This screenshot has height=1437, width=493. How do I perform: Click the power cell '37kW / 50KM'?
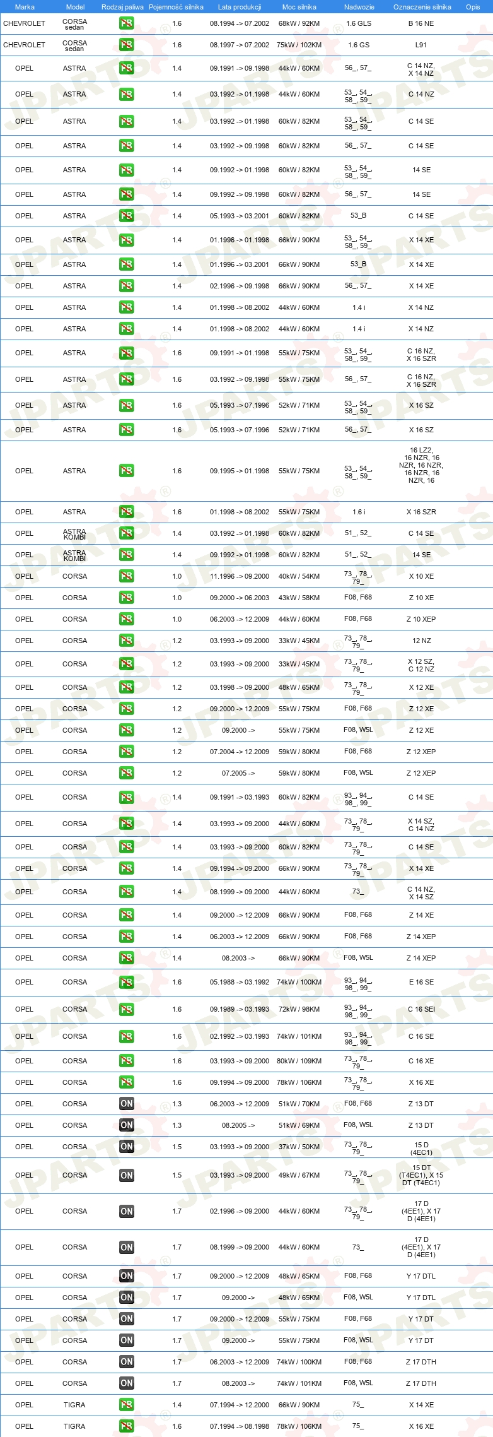299,1147
